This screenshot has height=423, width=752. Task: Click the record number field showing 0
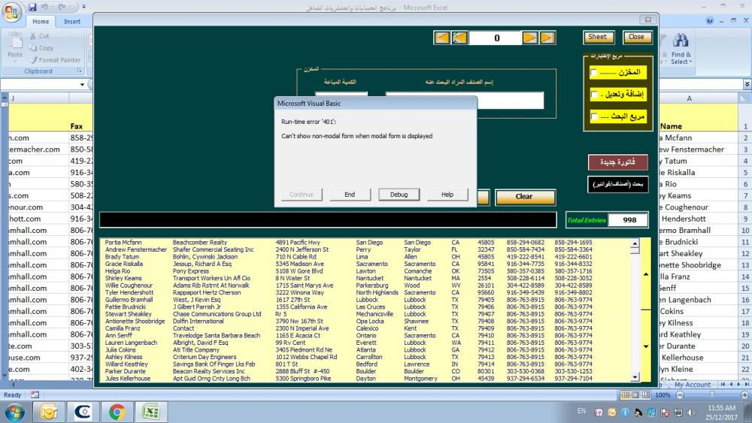click(495, 38)
